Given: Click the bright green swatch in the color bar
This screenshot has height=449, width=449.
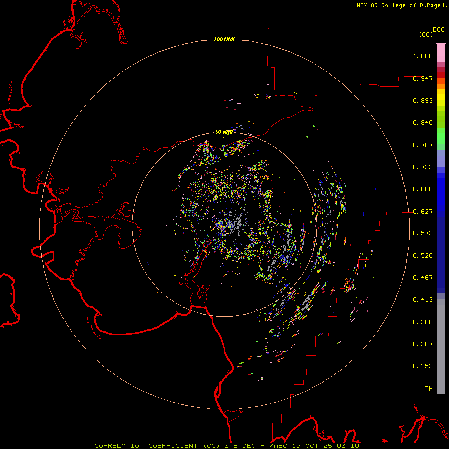Looking at the screenshot, I should (x=441, y=136).
